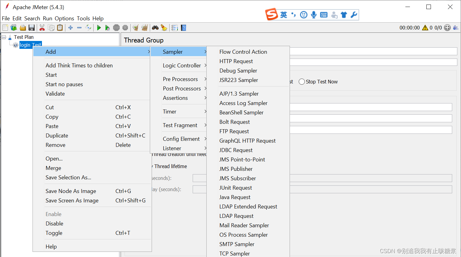461x257 pixels.
Task: Click the green Start toolbar icon
Action: (99, 28)
